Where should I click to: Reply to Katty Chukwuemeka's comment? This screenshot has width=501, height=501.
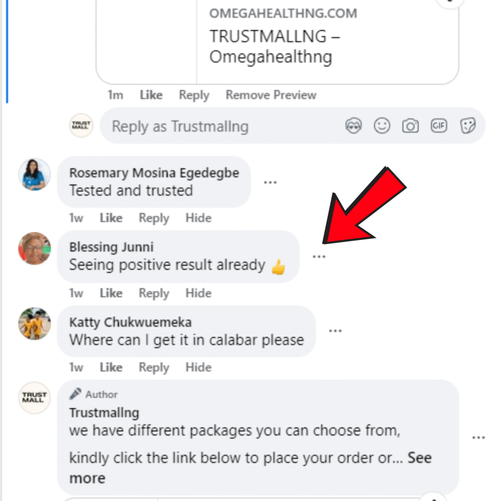[x=154, y=367]
